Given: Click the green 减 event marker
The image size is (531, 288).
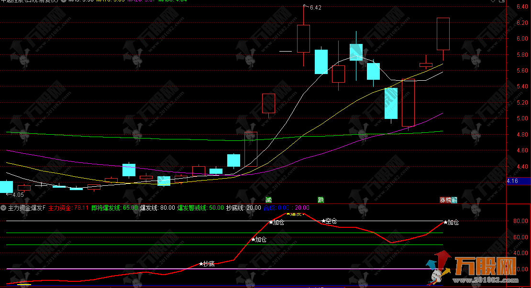Looking at the screenshot, I should [x=268, y=200].
